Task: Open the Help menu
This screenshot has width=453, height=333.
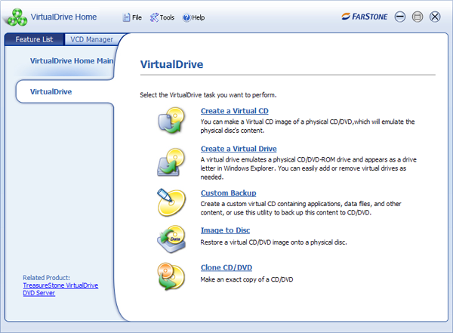Action: pyautogui.click(x=193, y=17)
